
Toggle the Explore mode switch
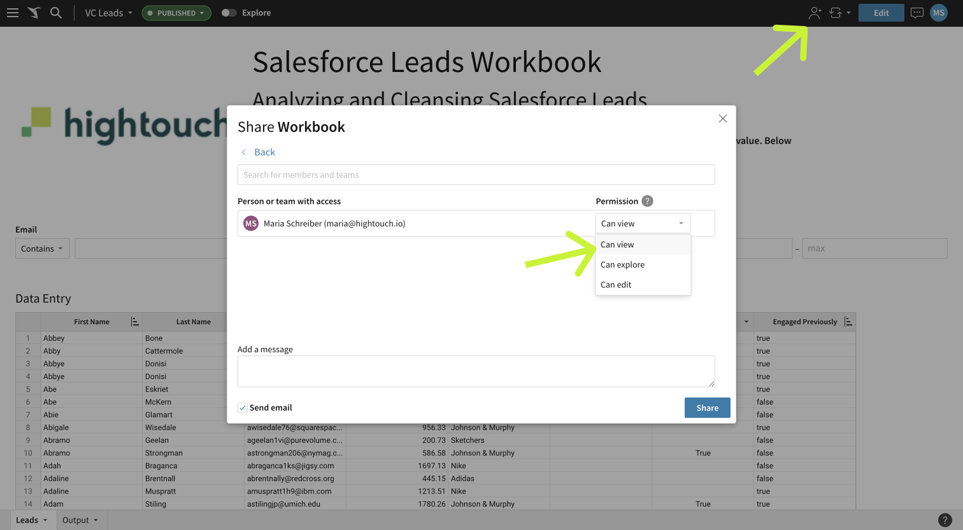229,13
